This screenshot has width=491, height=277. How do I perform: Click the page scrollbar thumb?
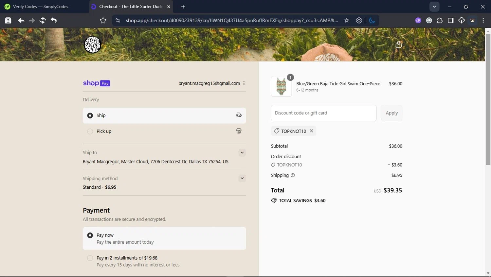pos(488,99)
